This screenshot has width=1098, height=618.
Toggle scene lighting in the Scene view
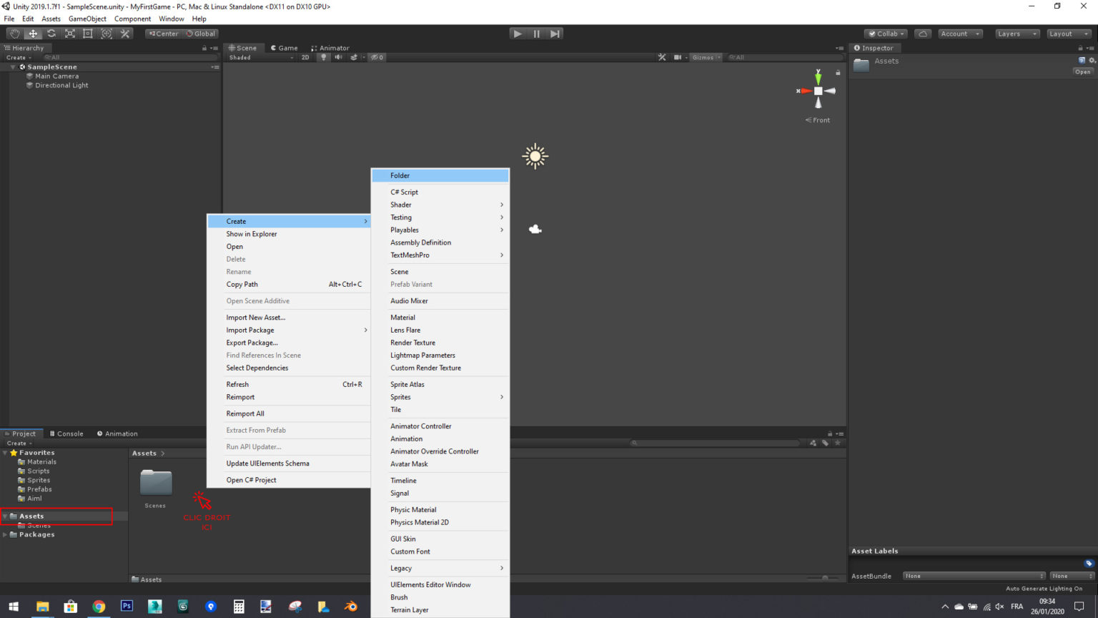click(x=324, y=57)
